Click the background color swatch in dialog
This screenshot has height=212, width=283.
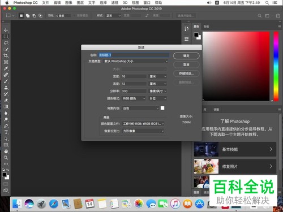coord(162,108)
